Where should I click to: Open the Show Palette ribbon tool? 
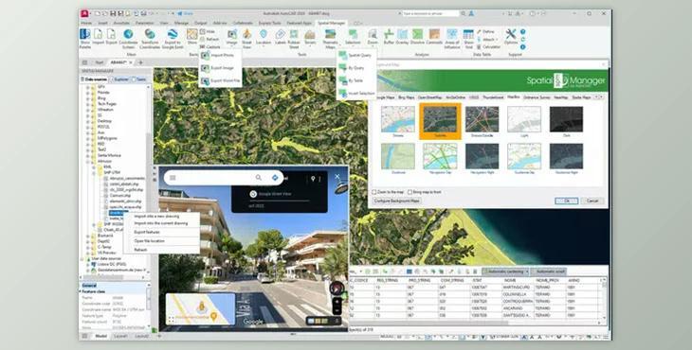[84, 38]
